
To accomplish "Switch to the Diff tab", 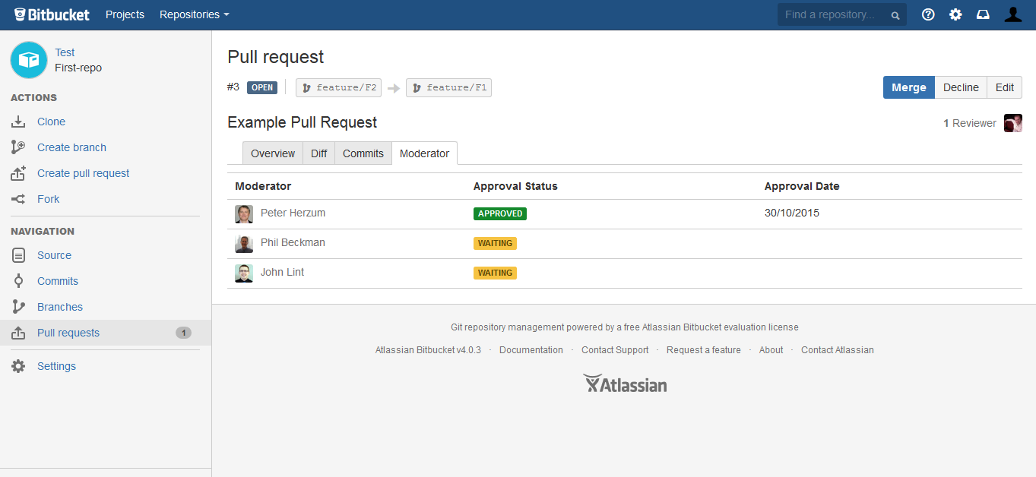I will click(318, 153).
